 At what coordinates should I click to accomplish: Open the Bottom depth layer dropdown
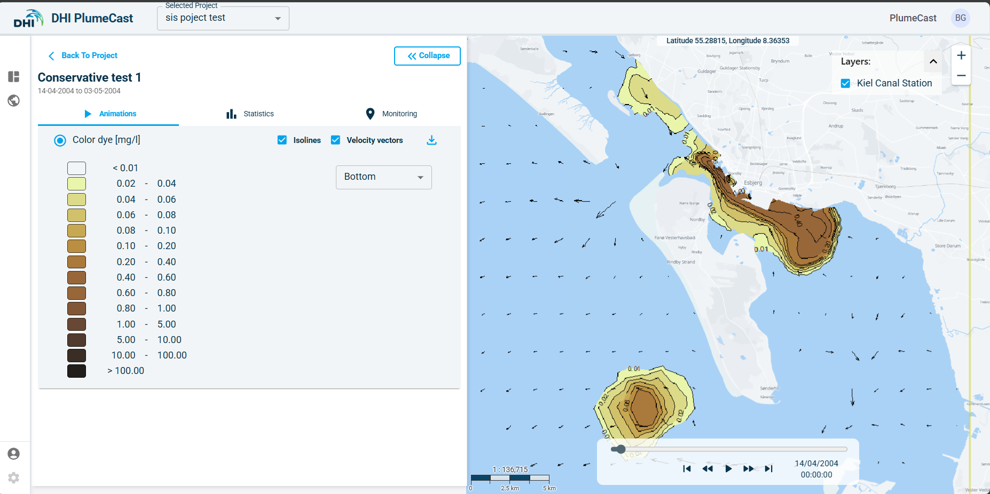coord(383,177)
